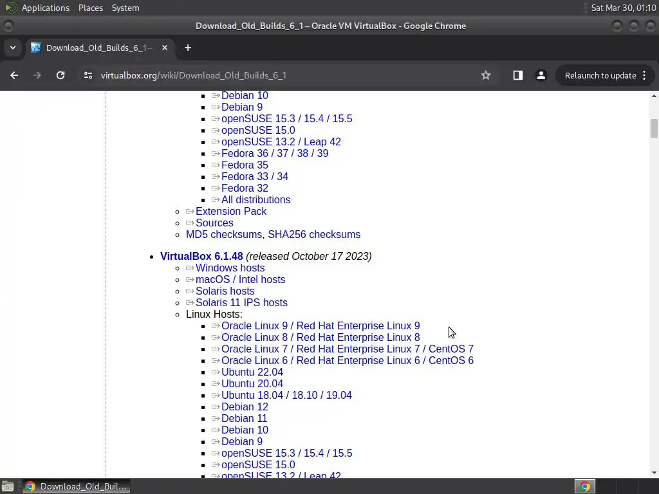This screenshot has height=494, width=659.
Task: Open Fedora 36 / 37 / 38 / 39 link
Action: (275, 153)
